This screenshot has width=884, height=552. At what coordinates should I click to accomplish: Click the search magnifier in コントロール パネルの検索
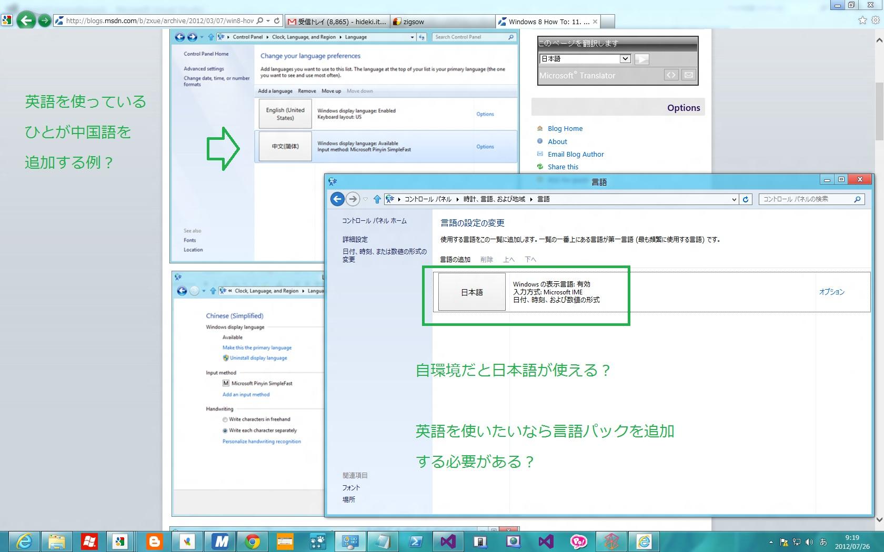pos(857,199)
